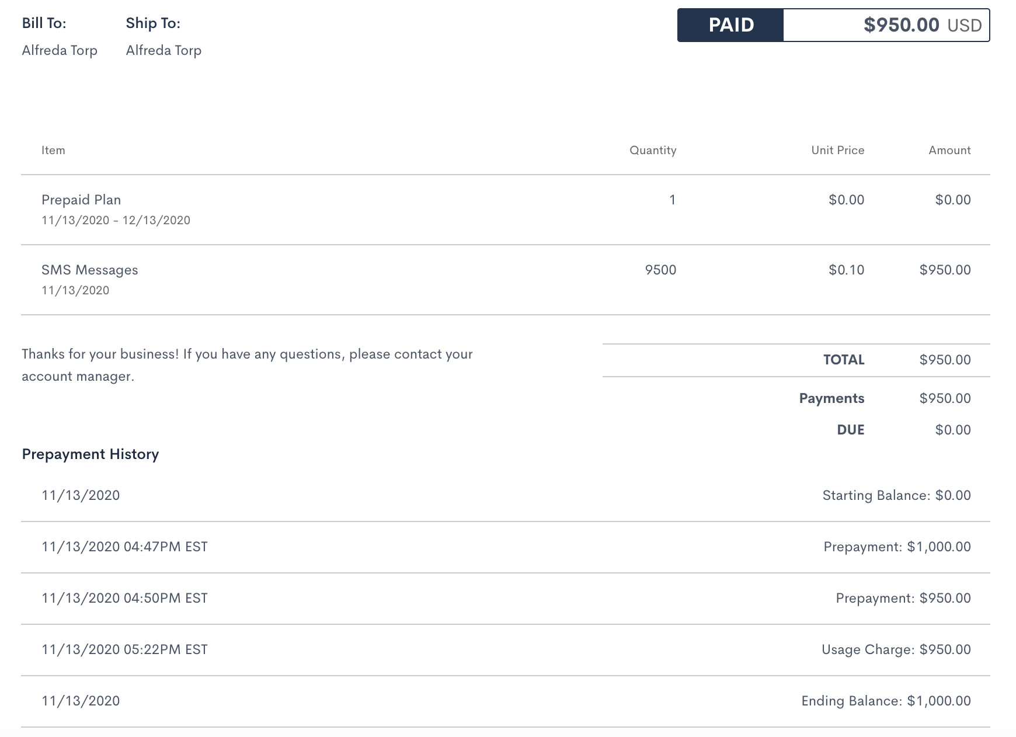Click the Bill To: heading
The height and width of the screenshot is (737, 1016).
click(44, 23)
